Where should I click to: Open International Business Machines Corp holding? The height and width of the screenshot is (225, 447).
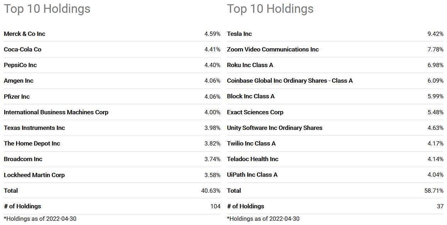[x=56, y=112]
